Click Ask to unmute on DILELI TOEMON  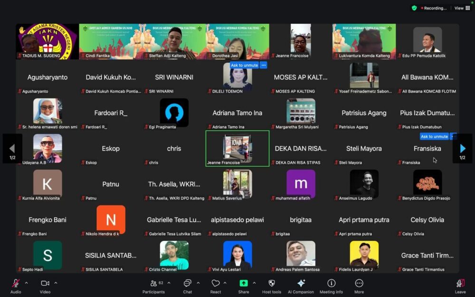244,65
